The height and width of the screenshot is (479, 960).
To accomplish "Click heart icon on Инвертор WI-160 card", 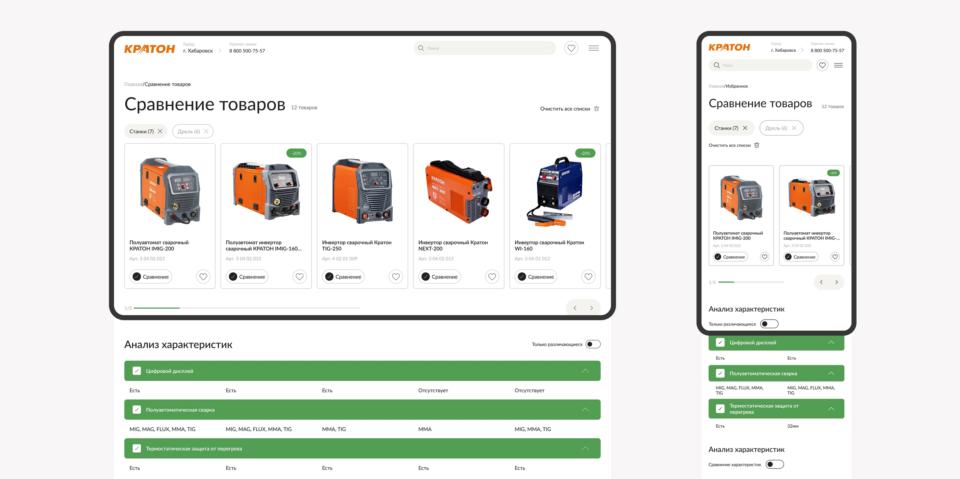I will point(588,277).
